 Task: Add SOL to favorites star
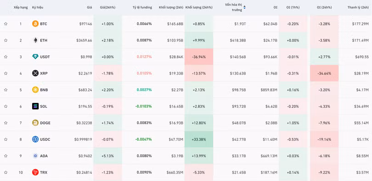point(6,106)
